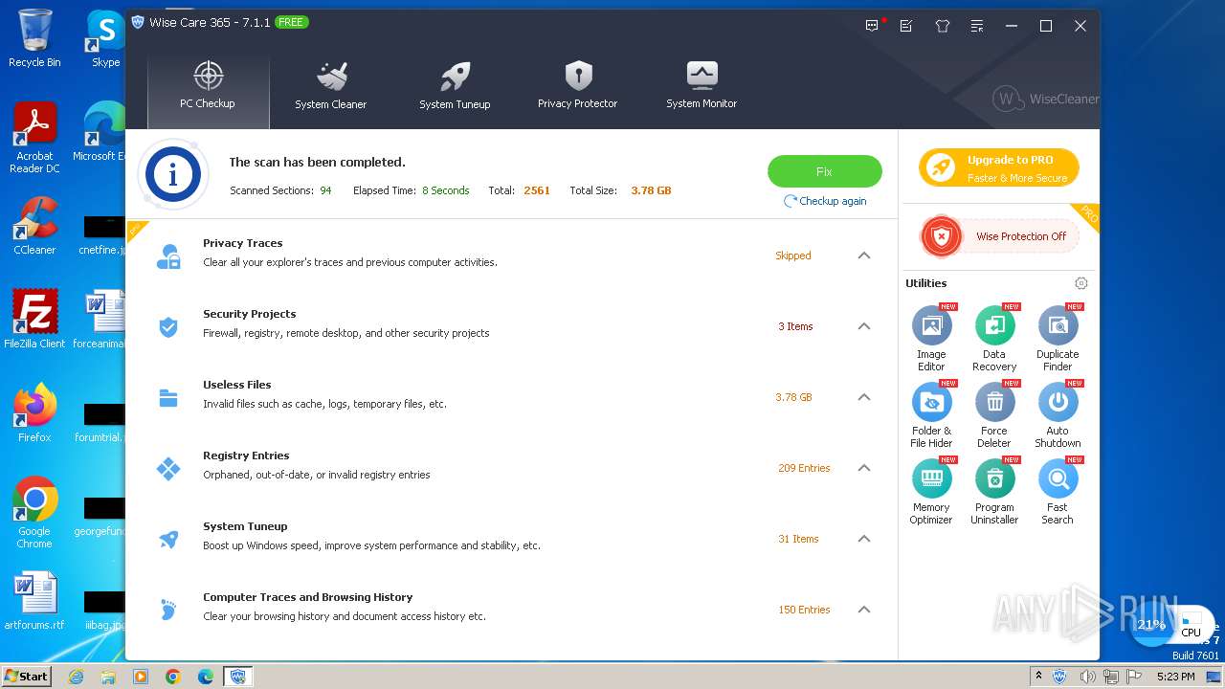Image resolution: width=1225 pixels, height=689 pixels.
Task: Open the Image Editor utility
Action: tap(931, 326)
